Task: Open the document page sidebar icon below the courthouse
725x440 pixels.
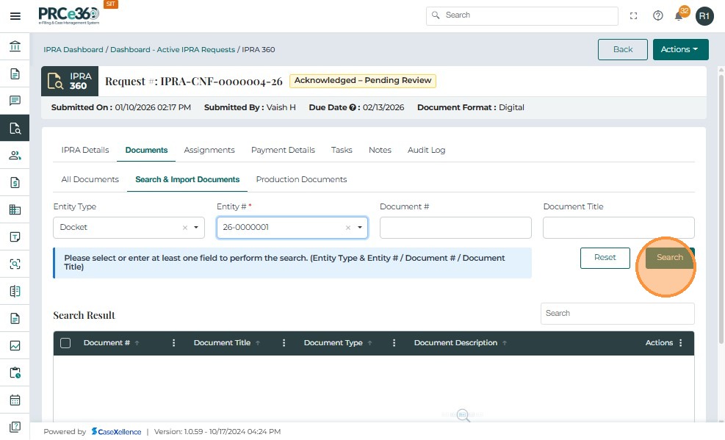Action: 15,73
